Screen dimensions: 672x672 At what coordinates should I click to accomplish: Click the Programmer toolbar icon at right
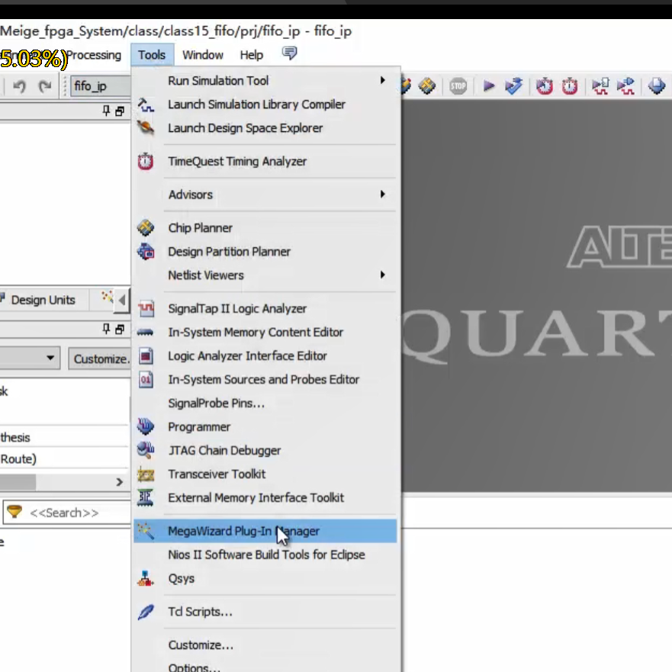tap(656, 86)
